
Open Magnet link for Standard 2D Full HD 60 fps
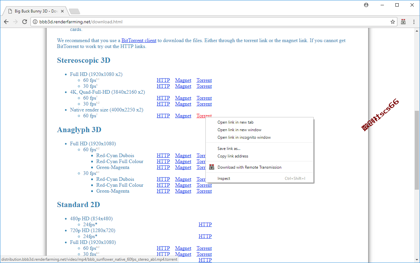point(183,248)
